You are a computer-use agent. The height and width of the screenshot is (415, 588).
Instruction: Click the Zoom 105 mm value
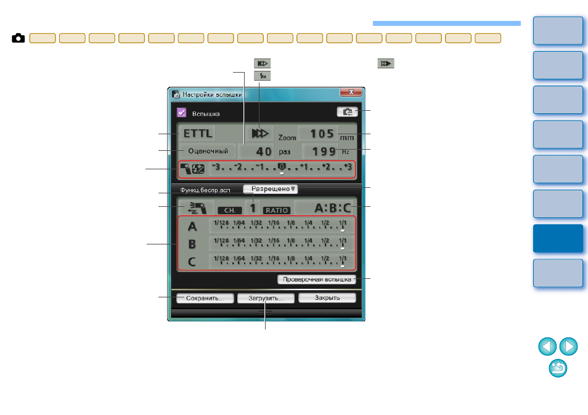(x=319, y=134)
